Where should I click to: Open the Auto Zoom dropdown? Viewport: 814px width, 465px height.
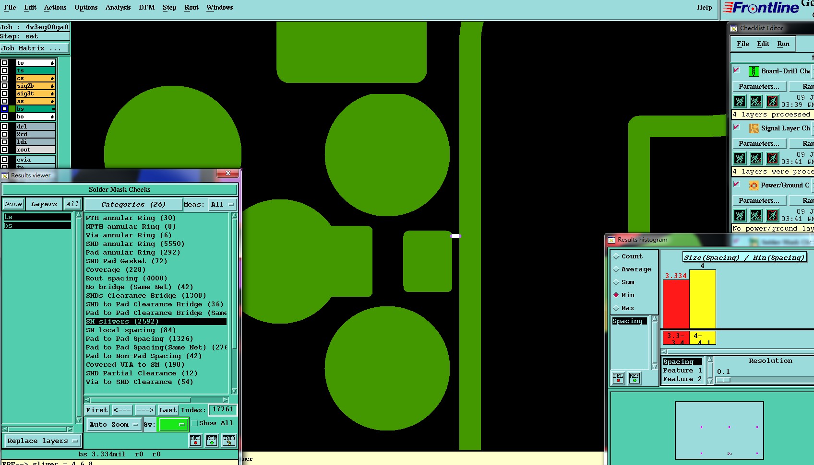(113, 424)
